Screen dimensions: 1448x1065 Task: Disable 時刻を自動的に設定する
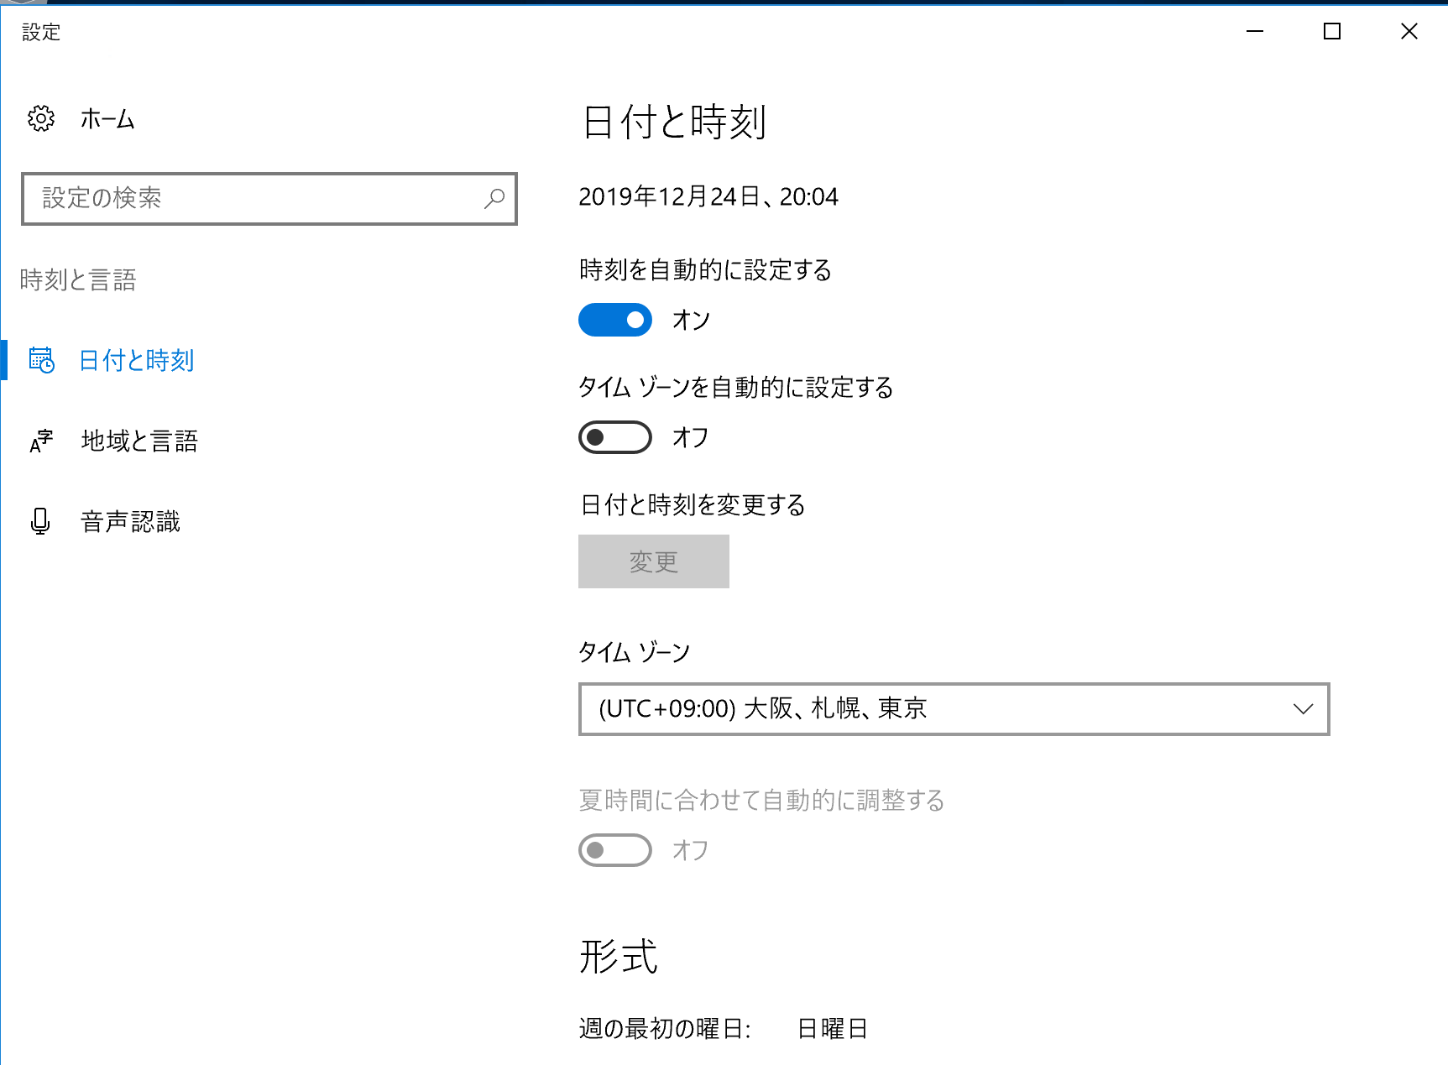pyautogui.click(x=614, y=320)
